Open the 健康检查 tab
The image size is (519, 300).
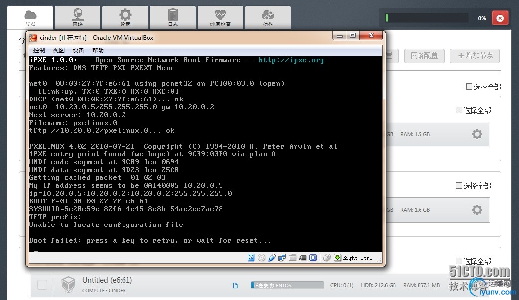(x=220, y=18)
